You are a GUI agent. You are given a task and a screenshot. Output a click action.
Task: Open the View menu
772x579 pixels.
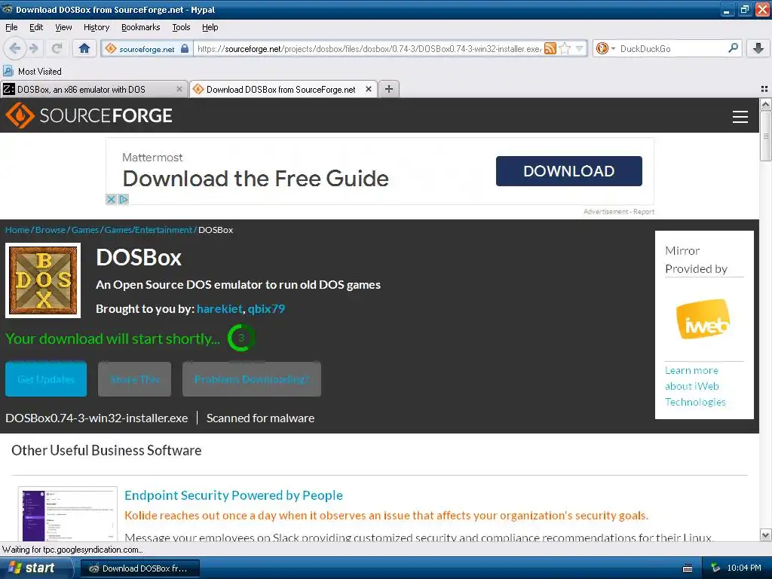pos(63,28)
